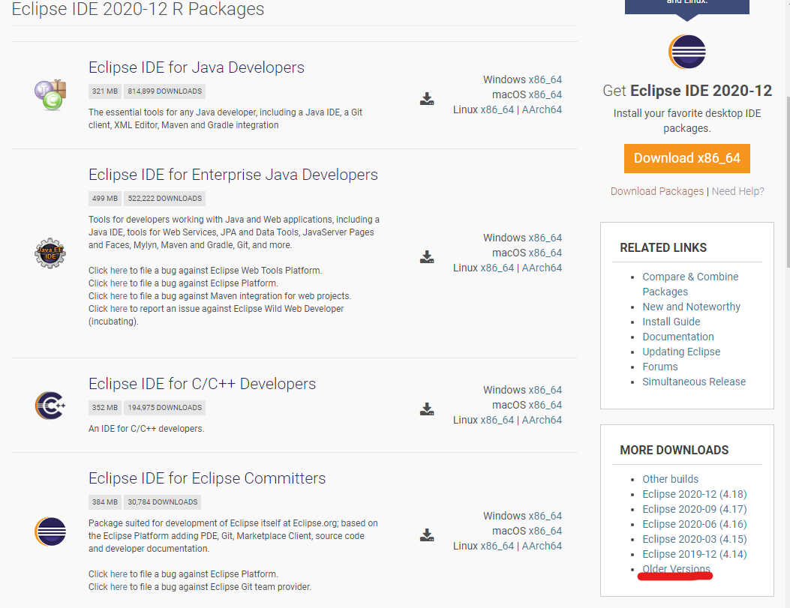Download C/C++ Developers Linux AArch64
Viewport: 790px width, 608px height.
click(x=542, y=421)
